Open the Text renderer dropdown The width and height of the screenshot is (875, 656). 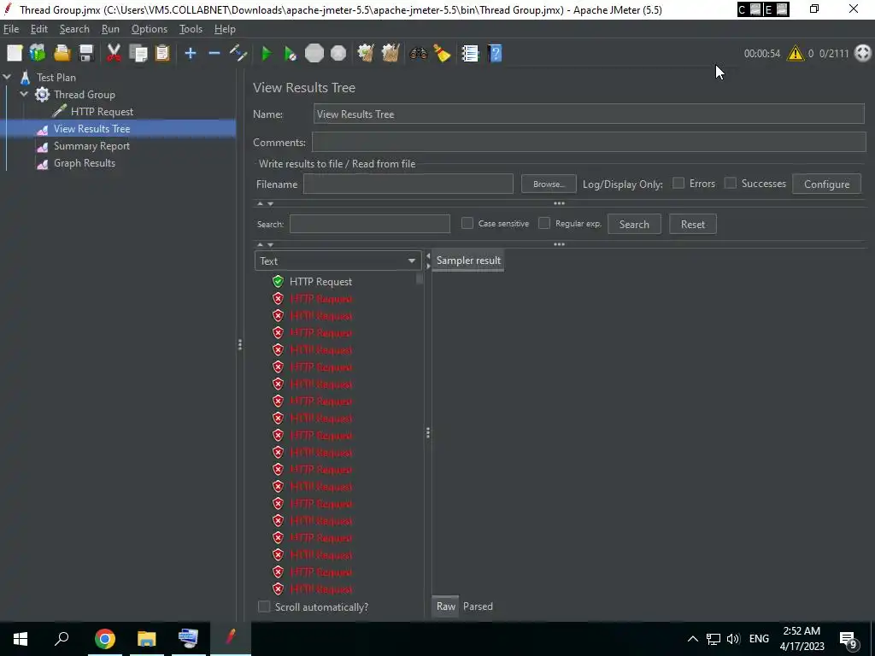click(x=337, y=261)
